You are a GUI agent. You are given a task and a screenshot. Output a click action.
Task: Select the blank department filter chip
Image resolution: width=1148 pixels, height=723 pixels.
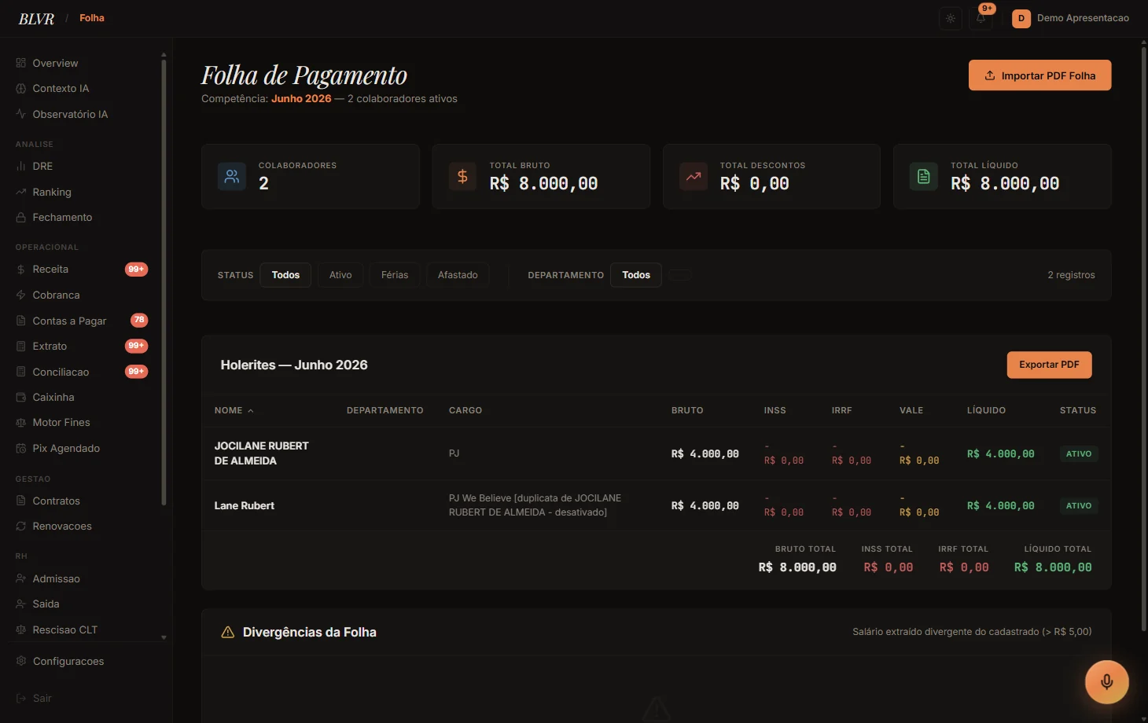click(x=680, y=275)
